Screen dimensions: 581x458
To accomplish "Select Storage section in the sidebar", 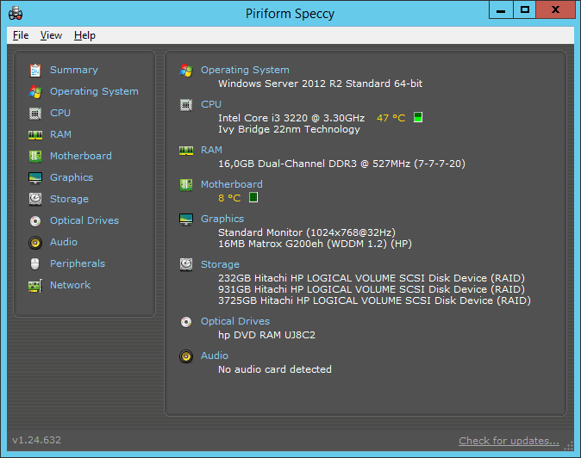I will tap(69, 199).
